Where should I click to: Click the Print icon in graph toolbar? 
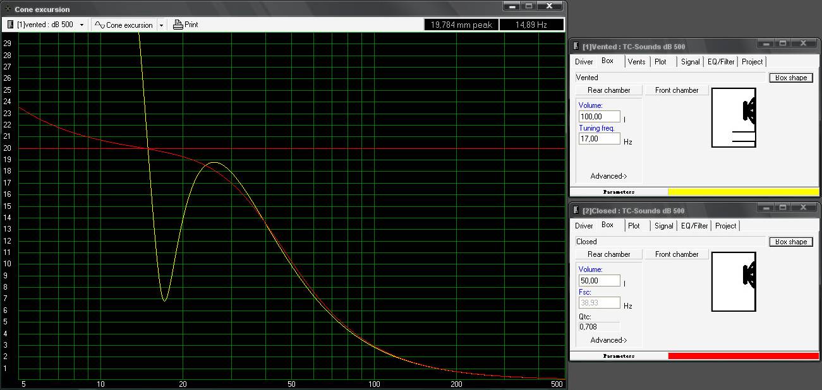pyautogui.click(x=178, y=25)
